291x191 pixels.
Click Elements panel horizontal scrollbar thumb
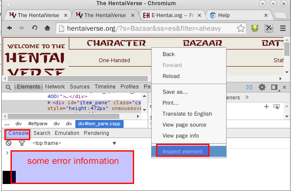pyautogui.click(x=64, y=116)
